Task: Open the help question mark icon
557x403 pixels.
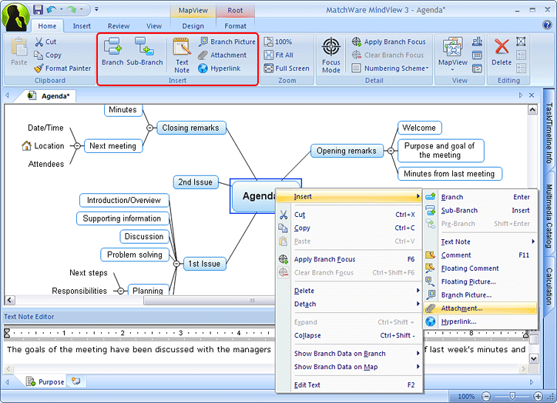Action: click(547, 25)
